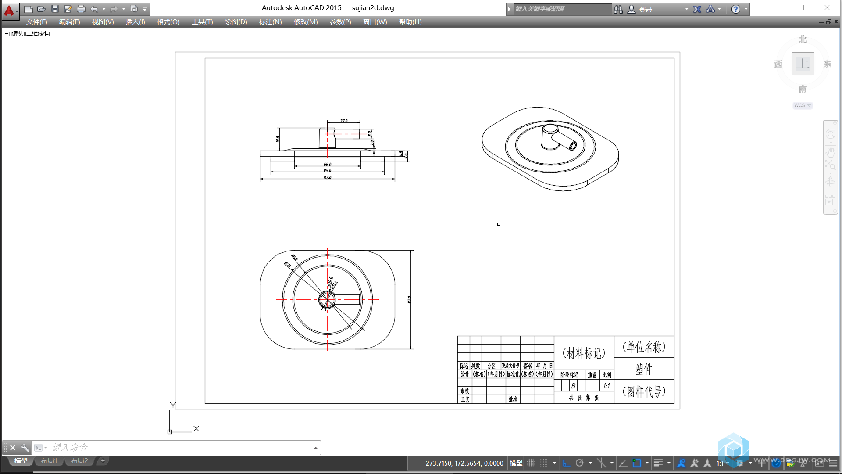Open the 工具(T) menu
Viewport: 842px width, 474px height.
click(202, 22)
